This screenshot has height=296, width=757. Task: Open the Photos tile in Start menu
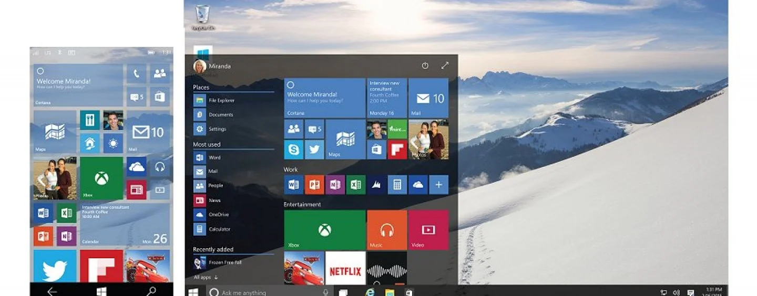coord(428,139)
